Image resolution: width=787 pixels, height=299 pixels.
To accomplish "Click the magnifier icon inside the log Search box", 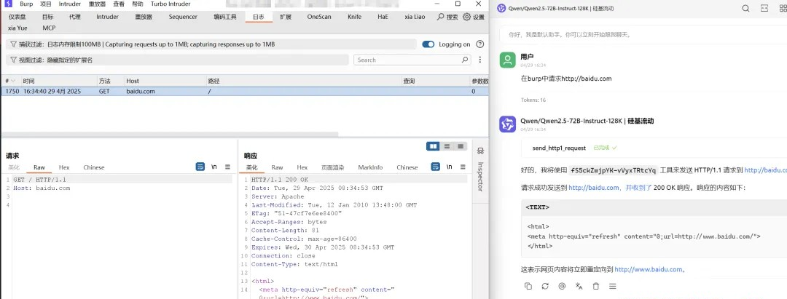I will coord(465,60).
